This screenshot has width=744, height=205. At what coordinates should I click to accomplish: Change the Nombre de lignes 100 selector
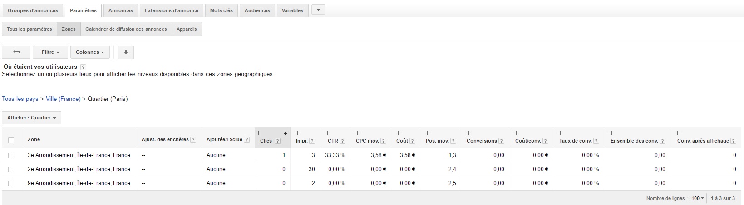(x=698, y=198)
